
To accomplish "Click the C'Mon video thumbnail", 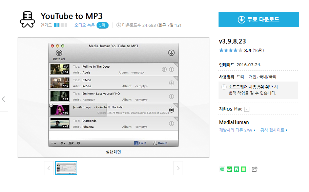I will [x=60, y=83].
